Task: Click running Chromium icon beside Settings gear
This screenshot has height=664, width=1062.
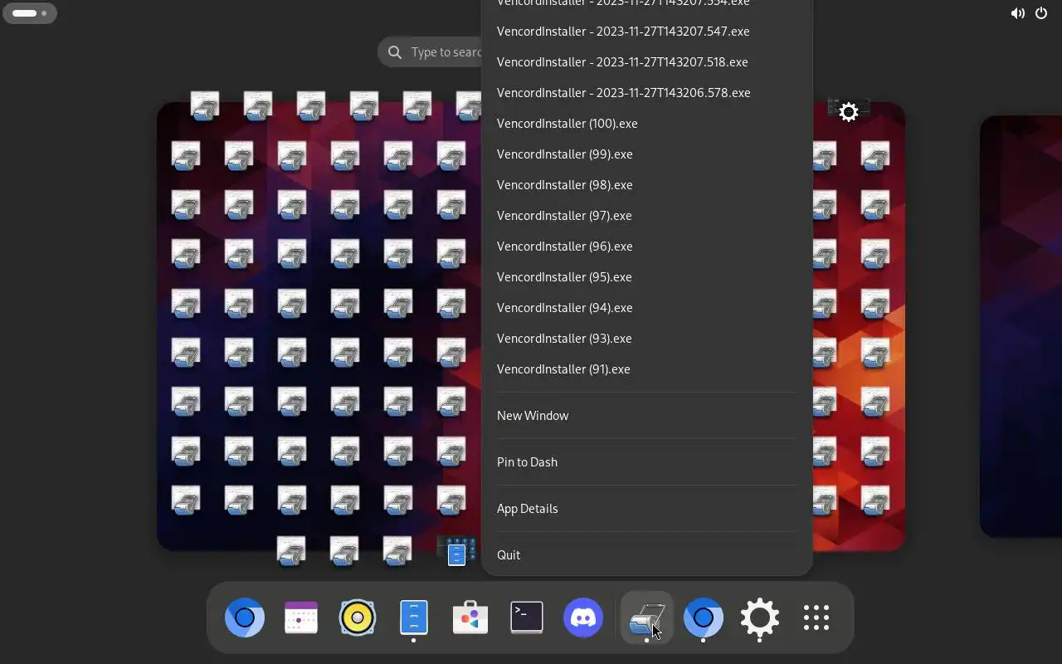Action: (704, 618)
